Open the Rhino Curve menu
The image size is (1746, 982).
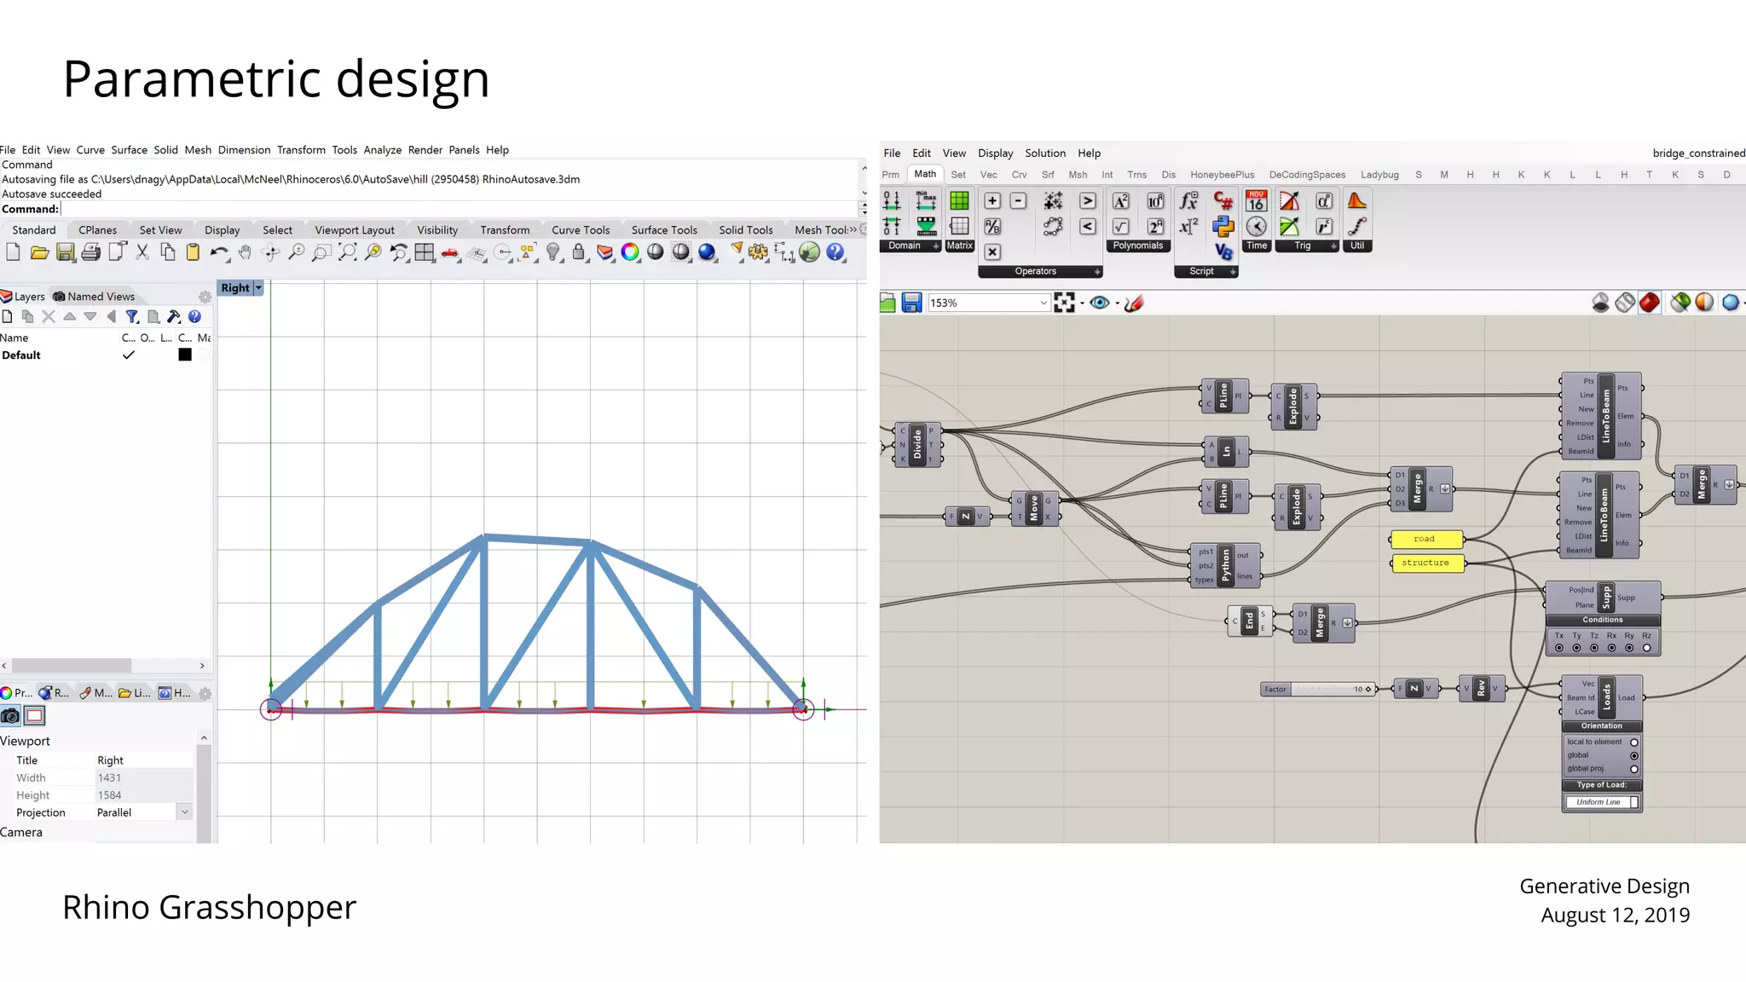[90, 150]
